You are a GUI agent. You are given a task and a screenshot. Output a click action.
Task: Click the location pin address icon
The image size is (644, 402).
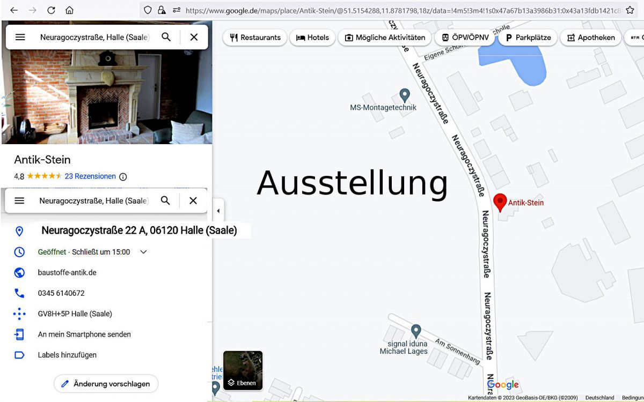(x=19, y=231)
